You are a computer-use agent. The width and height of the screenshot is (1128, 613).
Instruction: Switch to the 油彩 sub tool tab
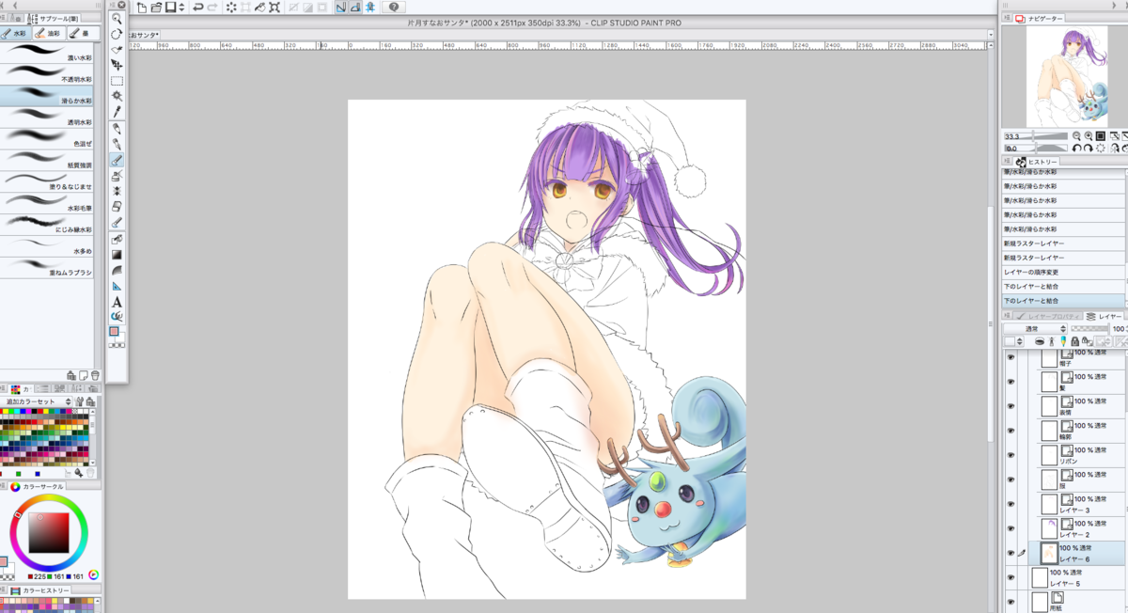click(48, 33)
